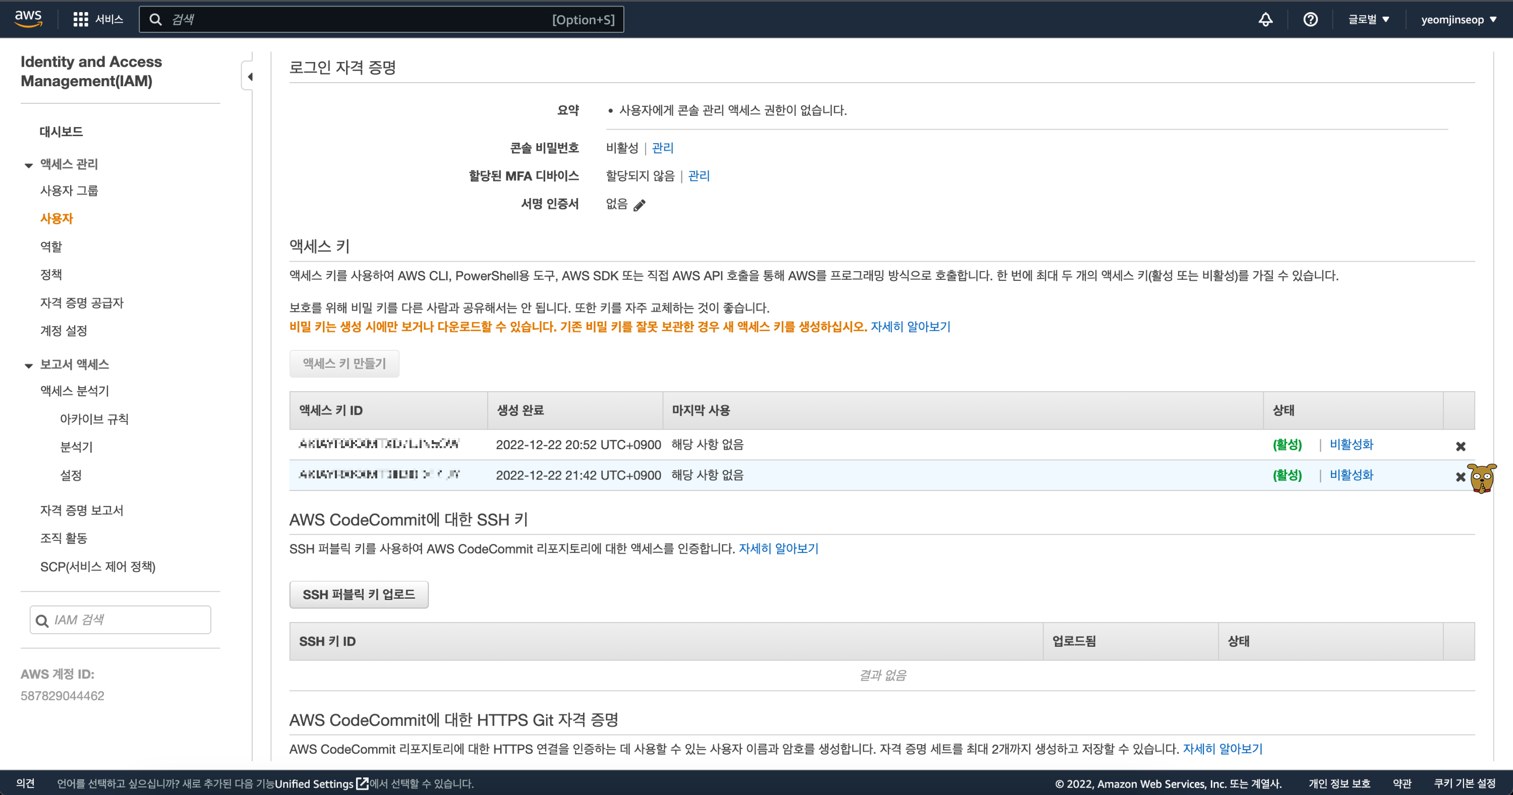Click the AWS account ID 587829044462
This screenshot has width=1513, height=795.
pos(62,696)
